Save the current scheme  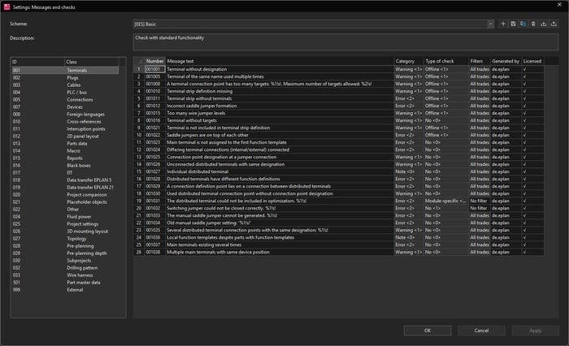click(x=513, y=24)
